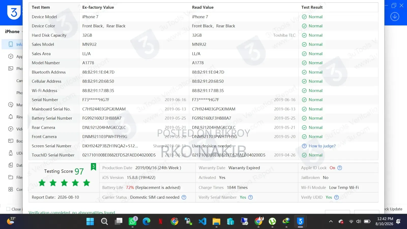Toggle the Close checkbox at bottom left
Screen dimensions: 407x229
pyautogui.click(x=8, y=209)
